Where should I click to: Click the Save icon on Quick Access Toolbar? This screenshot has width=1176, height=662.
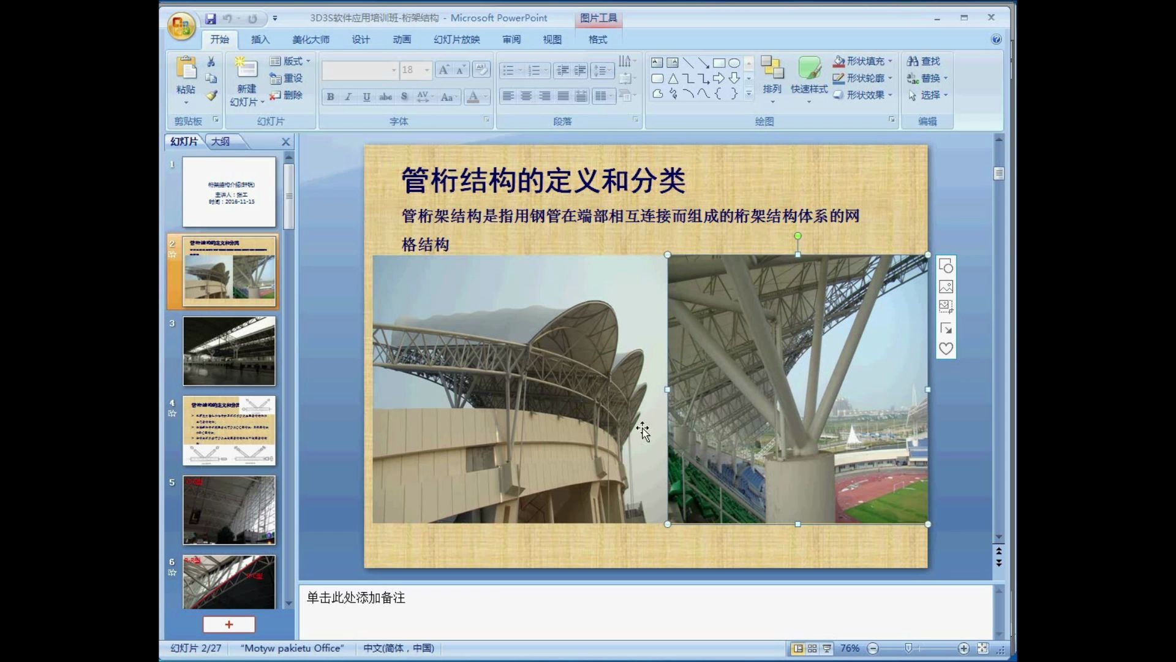click(x=211, y=18)
